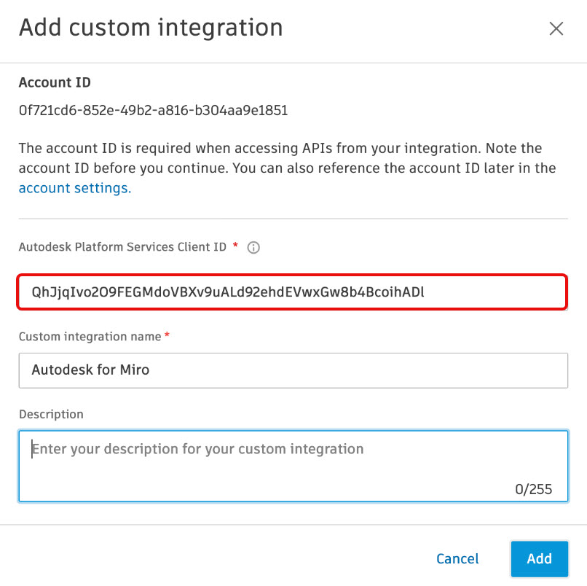
Task: Click the bold Account ID heading
Action: pyautogui.click(x=55, y=82)
